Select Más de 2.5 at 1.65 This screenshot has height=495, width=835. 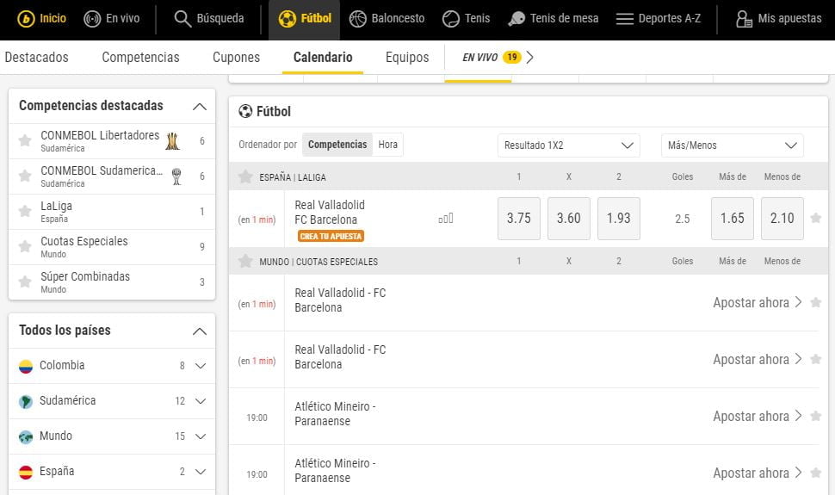pos(733,219)
